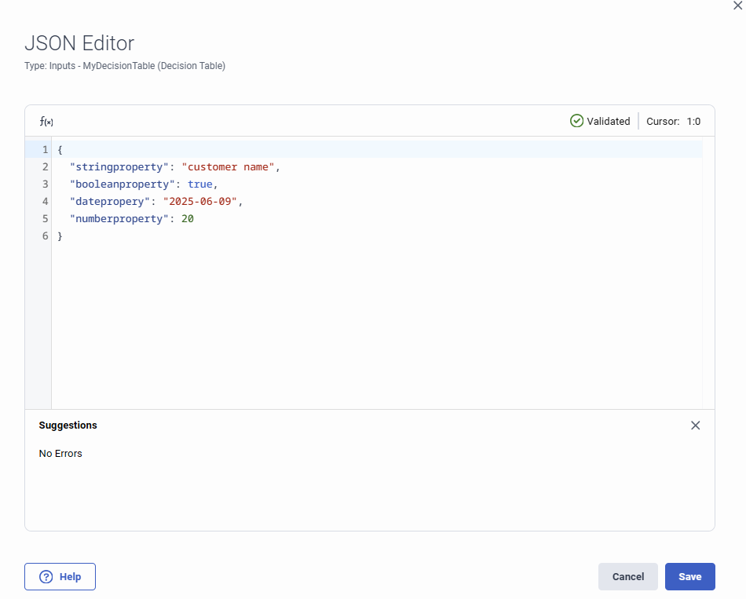Click the Cursor position indicator
The image size is (746, 599).
(672, 121)
